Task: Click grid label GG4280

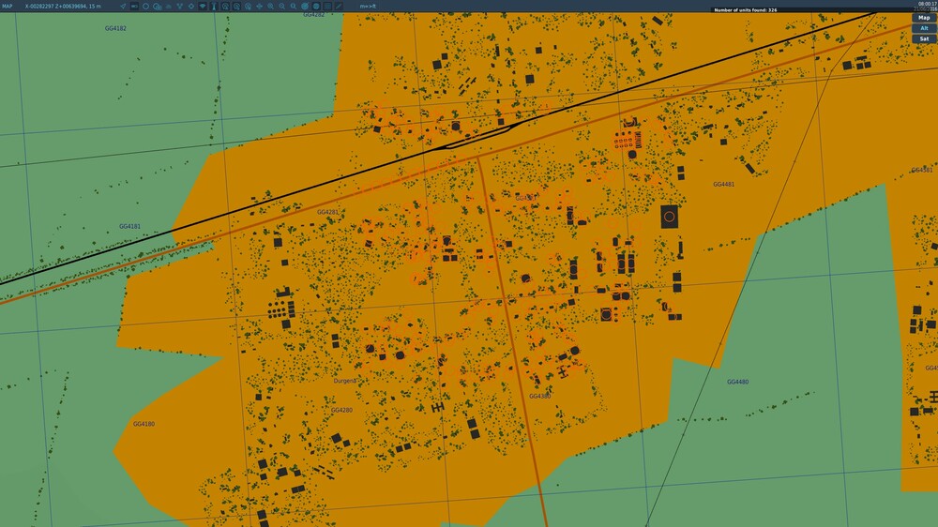Action: 341,410
